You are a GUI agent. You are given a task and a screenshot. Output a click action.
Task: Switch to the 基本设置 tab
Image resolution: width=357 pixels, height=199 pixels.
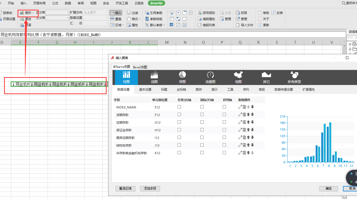coord(145,90)
